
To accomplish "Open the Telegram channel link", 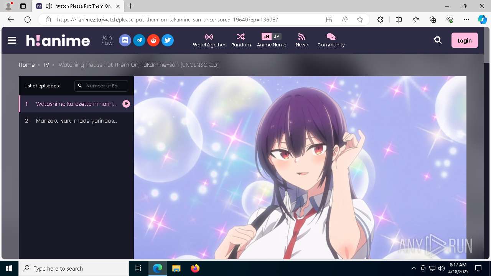I will 139,40.
